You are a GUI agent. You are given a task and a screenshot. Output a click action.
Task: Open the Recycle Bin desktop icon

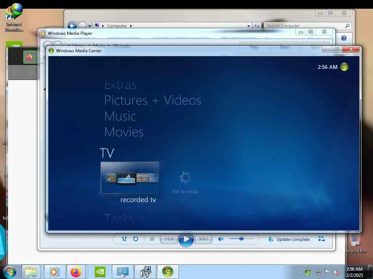356,243
